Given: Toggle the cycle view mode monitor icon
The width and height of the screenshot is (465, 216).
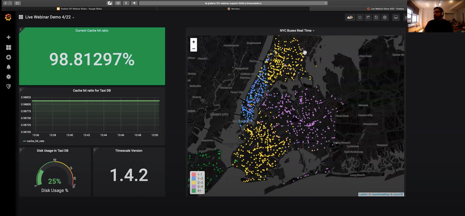Looking at the screenshot, I should coord(396,18).
